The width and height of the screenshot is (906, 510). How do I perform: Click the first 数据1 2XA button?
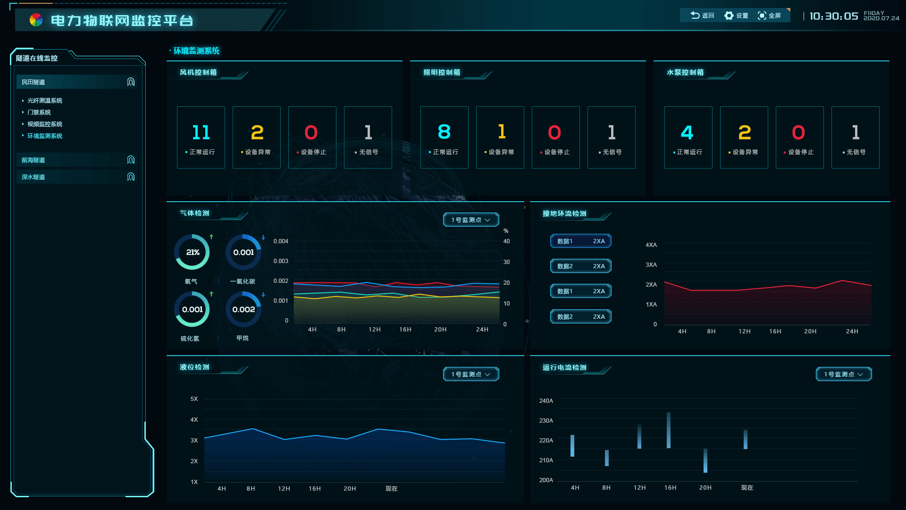580,241
